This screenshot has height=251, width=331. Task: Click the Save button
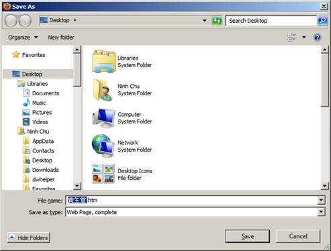click(248, 236)
